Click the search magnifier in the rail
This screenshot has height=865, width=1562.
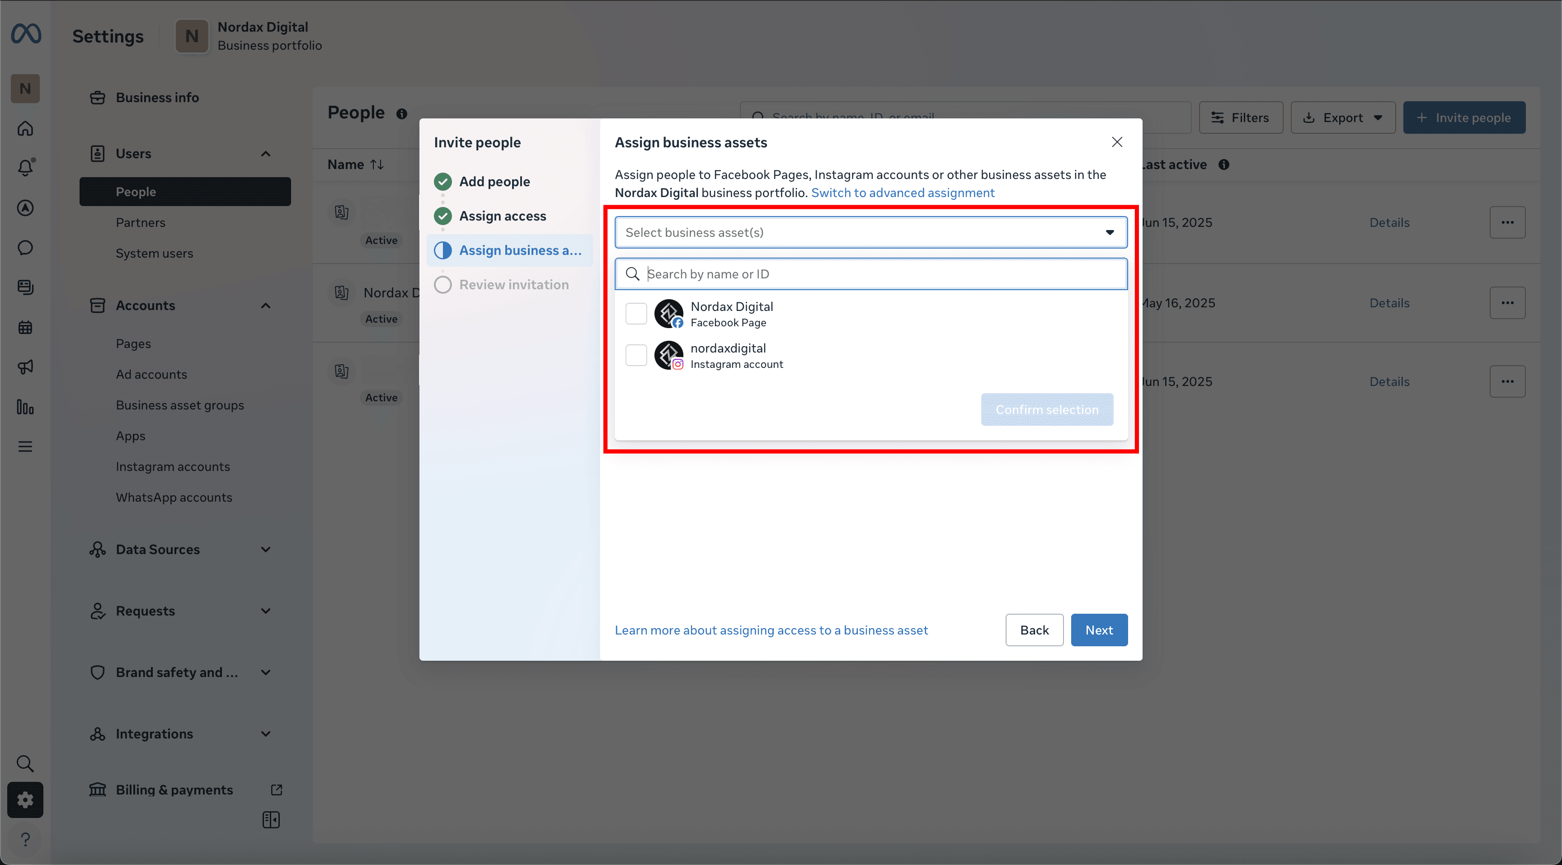pyautogui.click(x=25, y=763)
